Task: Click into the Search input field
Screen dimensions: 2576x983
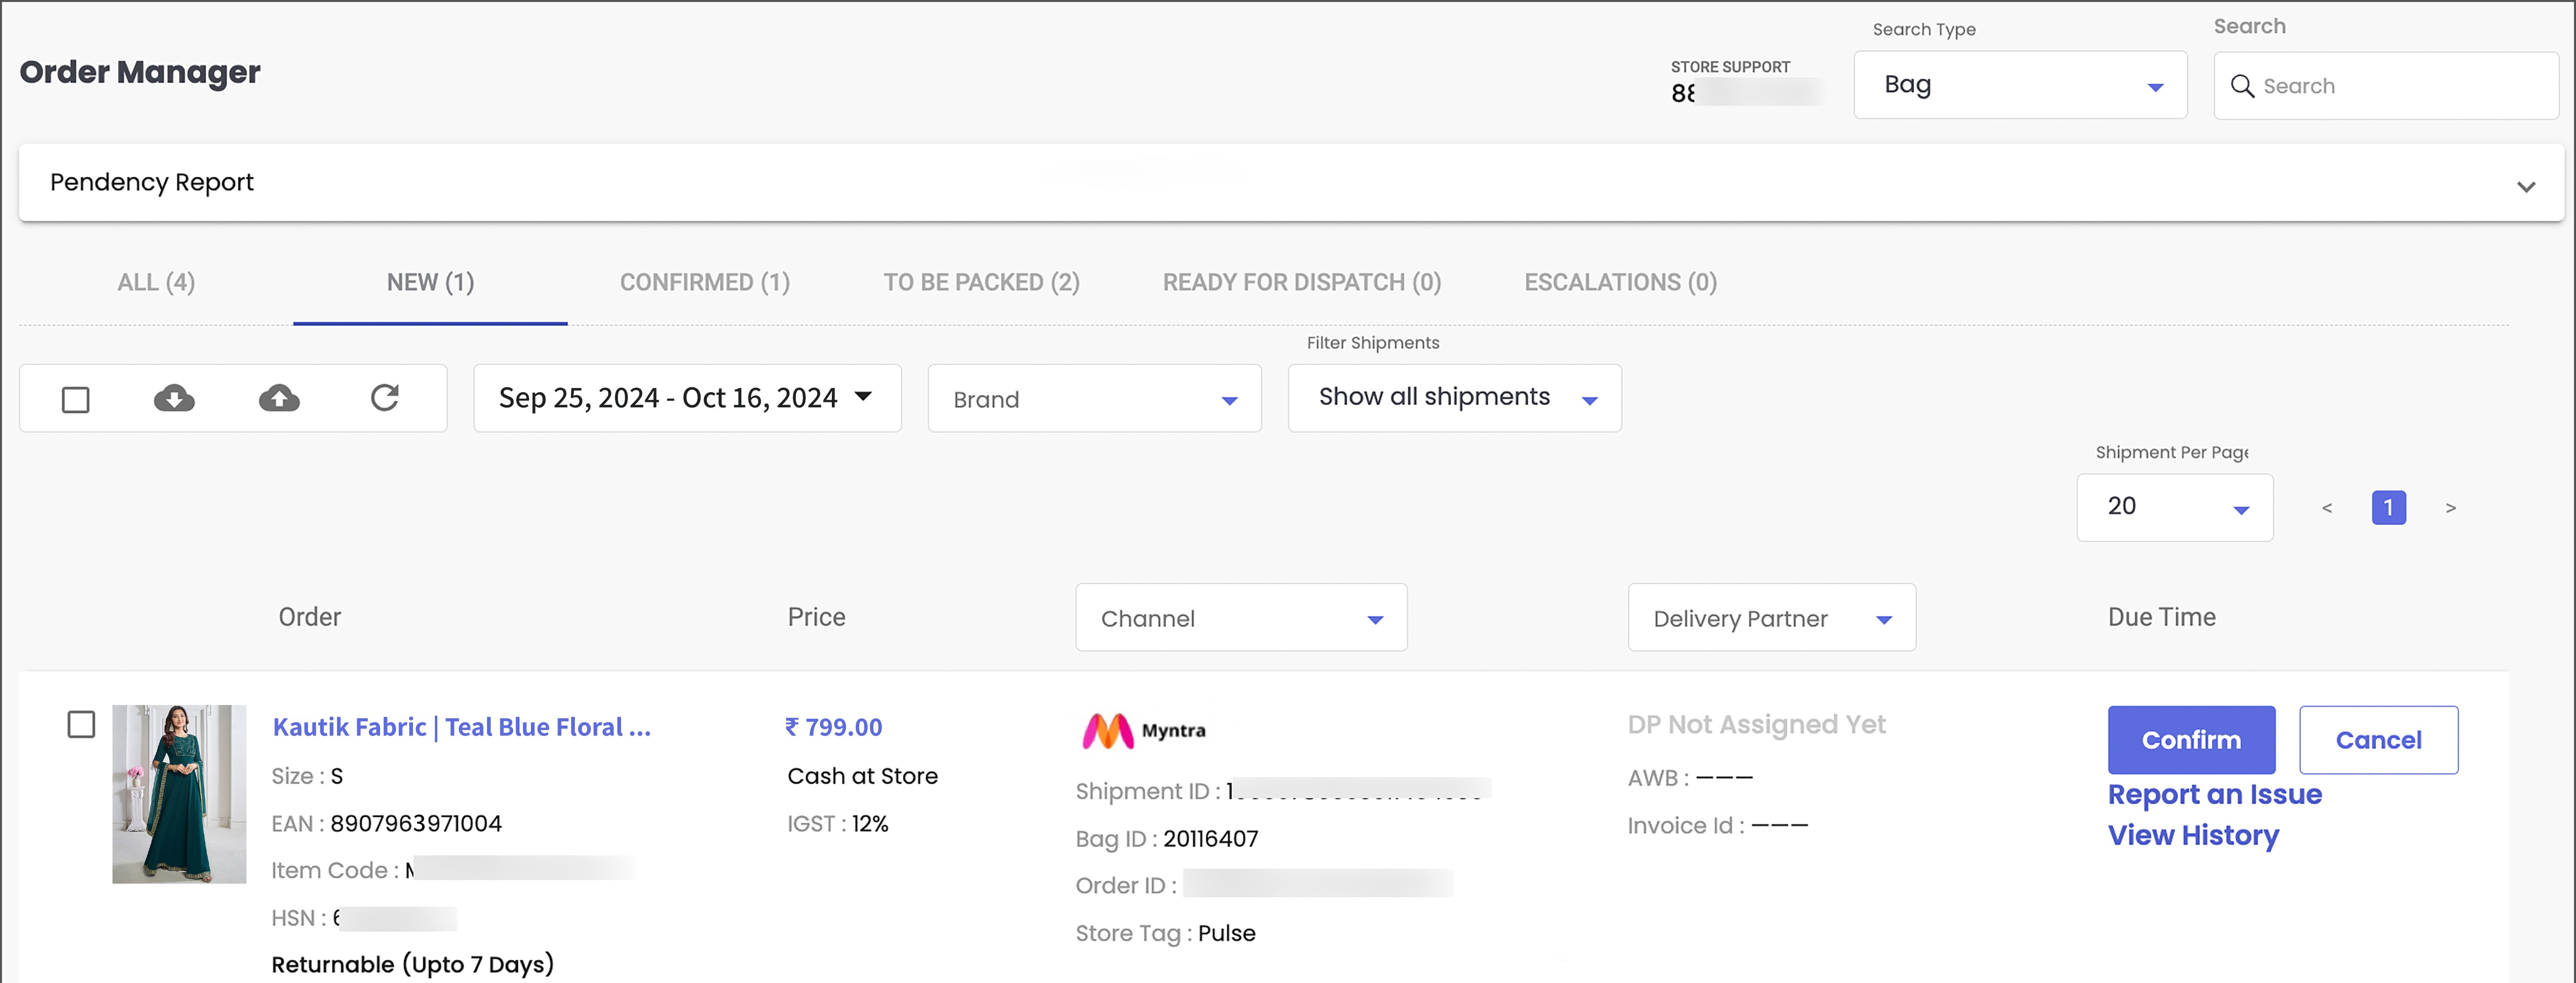Action: click(2400, 86)
